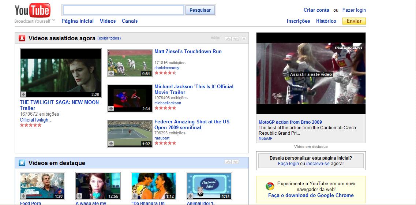Open Histórico page

[326, 21]
